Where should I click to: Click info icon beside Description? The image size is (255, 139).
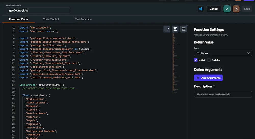[214, 86]
